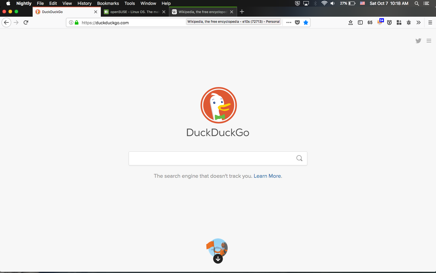Open the bookmarks library tray icon
This screenshot has height=273, width=436.
351,22
